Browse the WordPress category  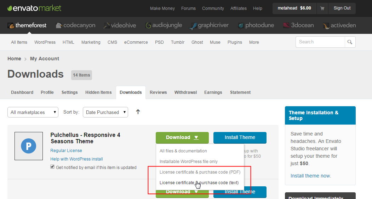click(x=45, y=42)
